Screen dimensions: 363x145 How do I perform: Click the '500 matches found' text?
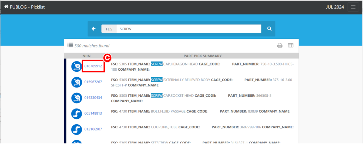tap(92, 46)
